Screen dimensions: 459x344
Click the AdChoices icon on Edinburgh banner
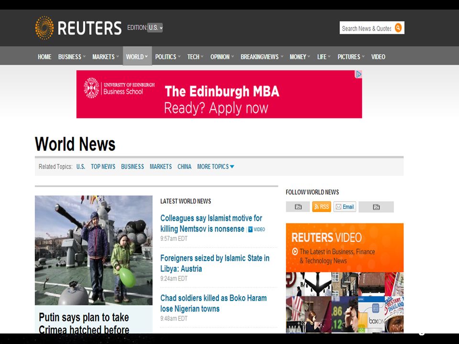358,75
